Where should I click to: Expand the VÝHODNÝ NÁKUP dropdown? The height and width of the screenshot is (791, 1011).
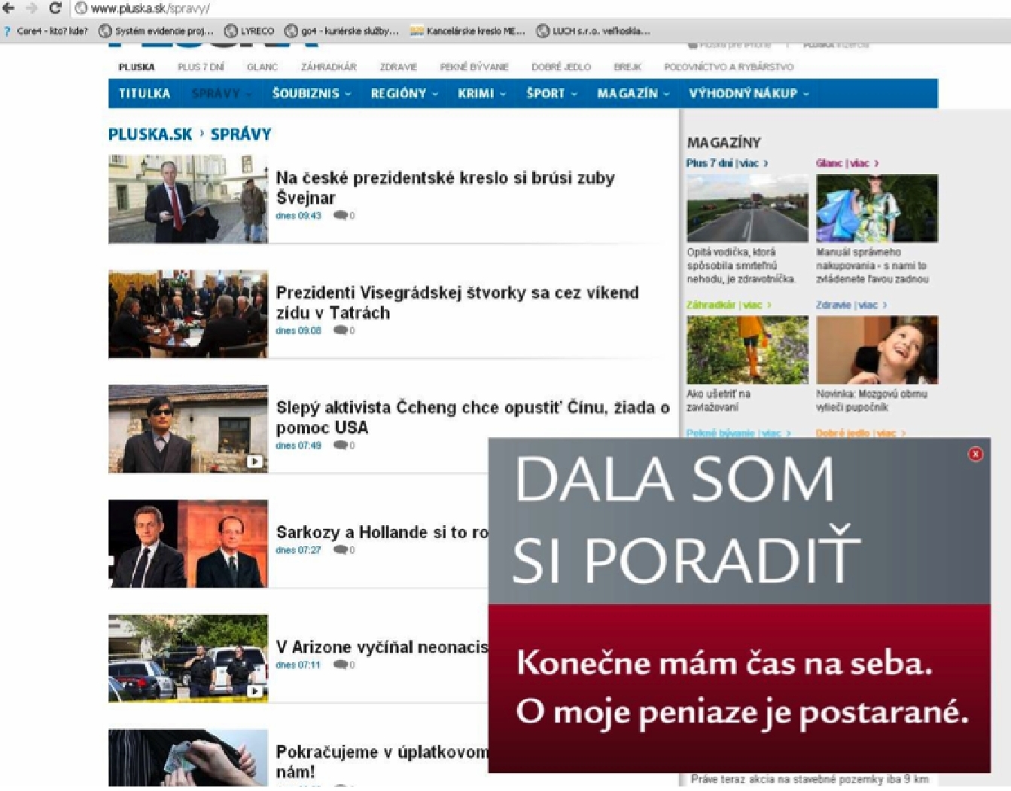748,93
